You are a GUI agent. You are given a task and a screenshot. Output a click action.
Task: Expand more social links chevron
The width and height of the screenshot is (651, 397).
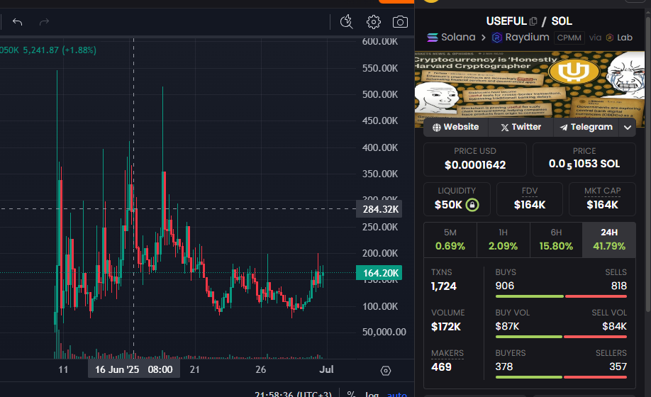628,128
